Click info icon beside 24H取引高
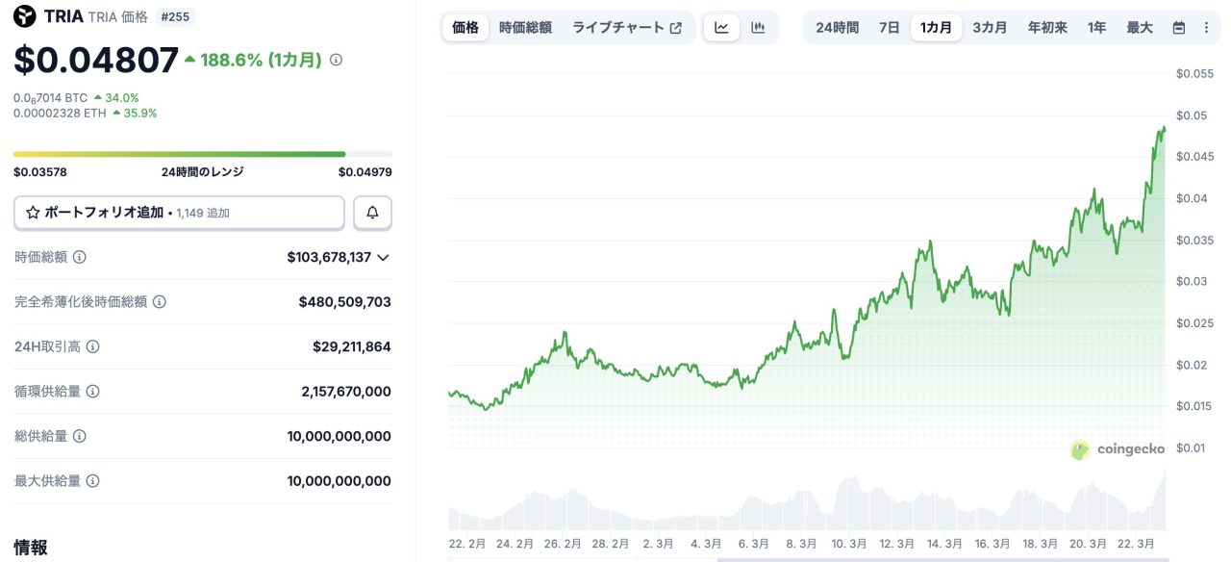 93,346
